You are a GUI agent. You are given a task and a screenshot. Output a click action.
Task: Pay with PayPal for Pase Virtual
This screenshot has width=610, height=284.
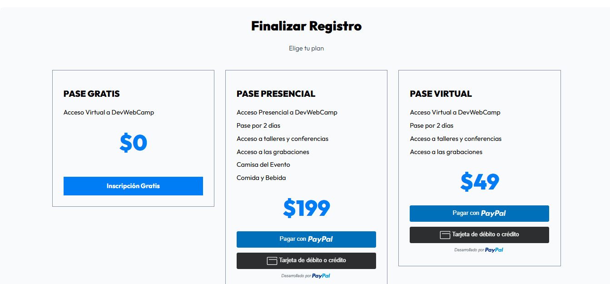pyautogui.click(x=479, y=213)
